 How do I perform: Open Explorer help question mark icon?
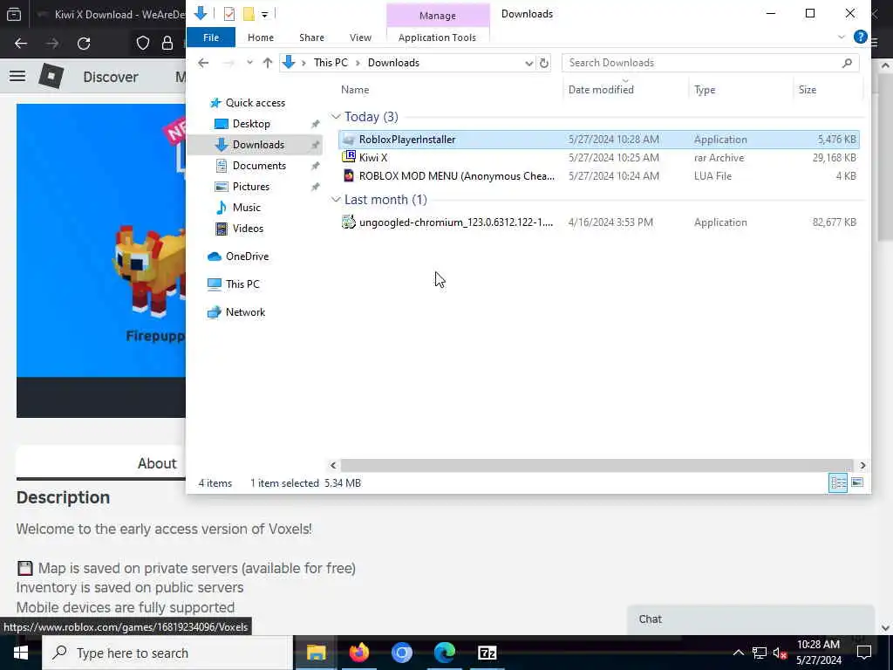point(860,37)
